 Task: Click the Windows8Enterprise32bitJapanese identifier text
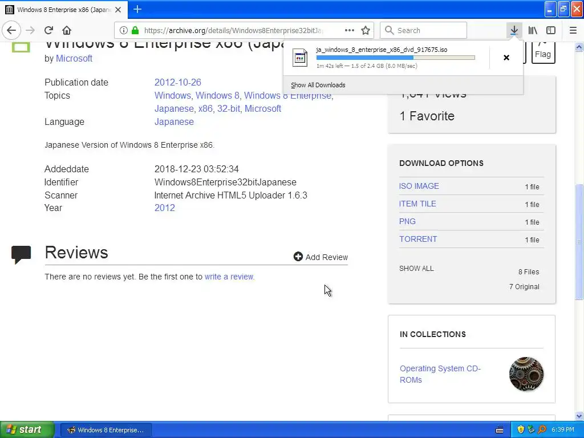click(225, 182)
